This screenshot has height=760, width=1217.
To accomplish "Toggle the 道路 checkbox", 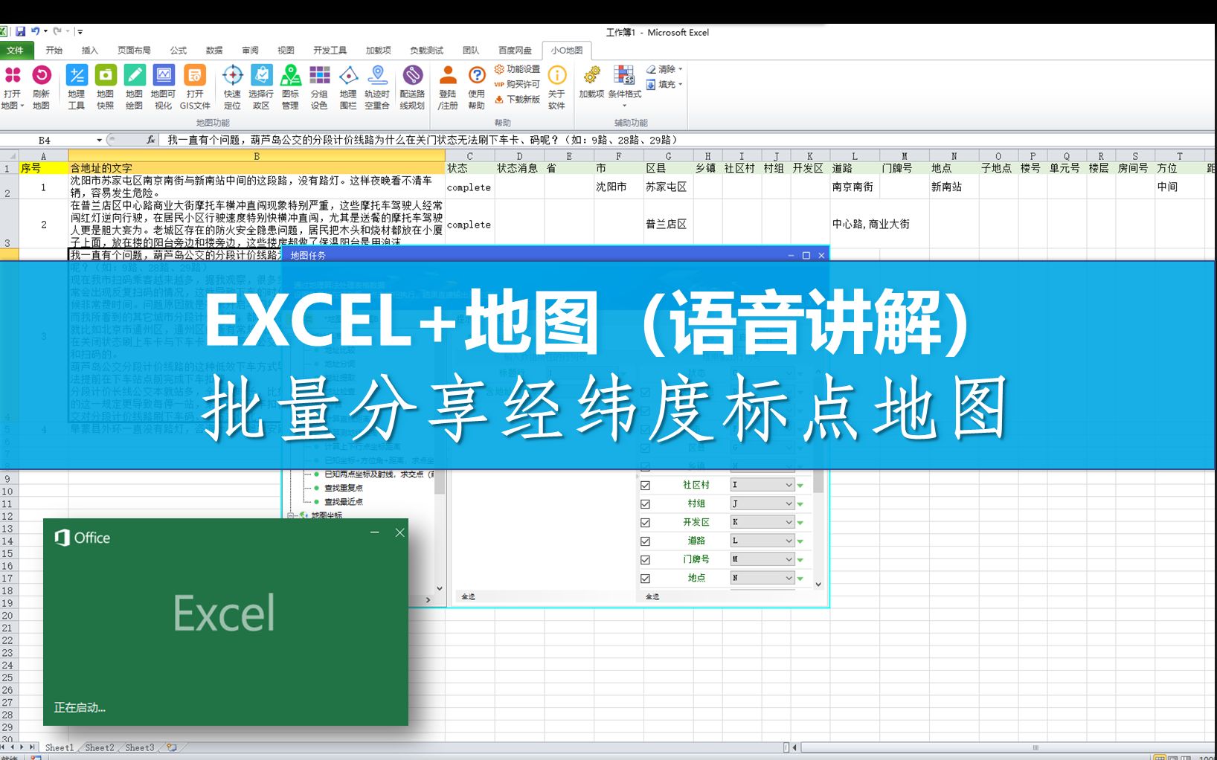I will [x=645, y=541].
